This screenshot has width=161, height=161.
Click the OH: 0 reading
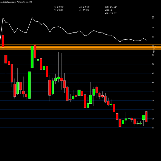[109, 10]
